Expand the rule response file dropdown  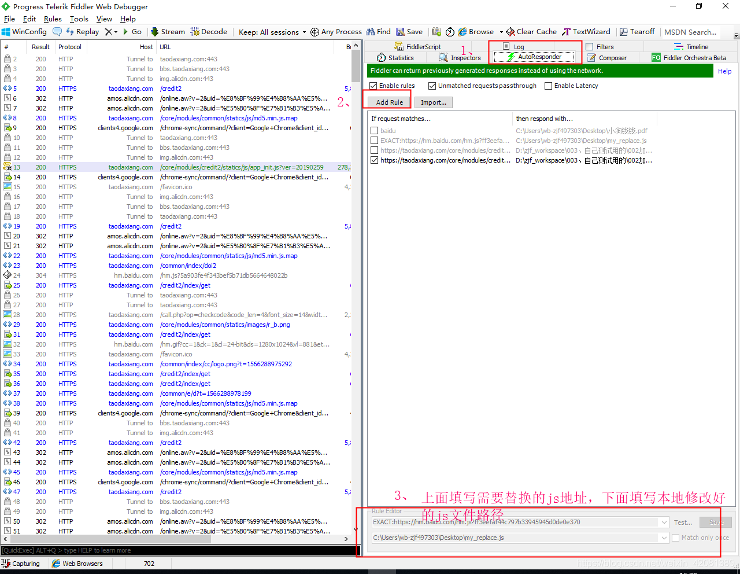click(x=664, y=538)
